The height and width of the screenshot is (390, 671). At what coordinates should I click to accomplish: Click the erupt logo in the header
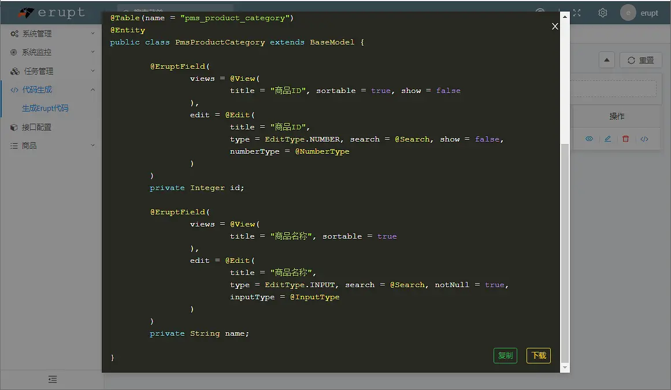51,13
